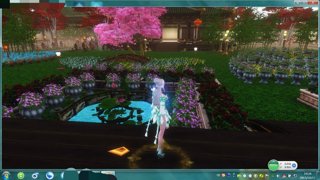Click the green diamond-shaped tray icon
The image size is (320, 180).
click(x=273, y=176)
